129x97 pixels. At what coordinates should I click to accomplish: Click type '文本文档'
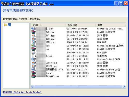[x=102, y=56]
